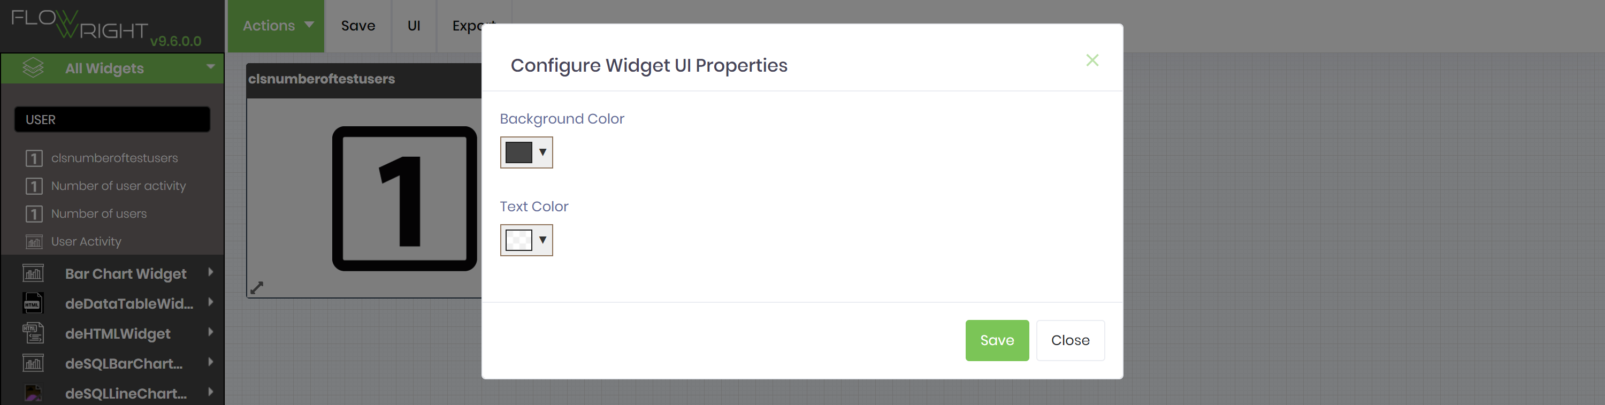Screen dimensions: 1605x405
Task: Open the Actions menu
Action: [276, 26]
